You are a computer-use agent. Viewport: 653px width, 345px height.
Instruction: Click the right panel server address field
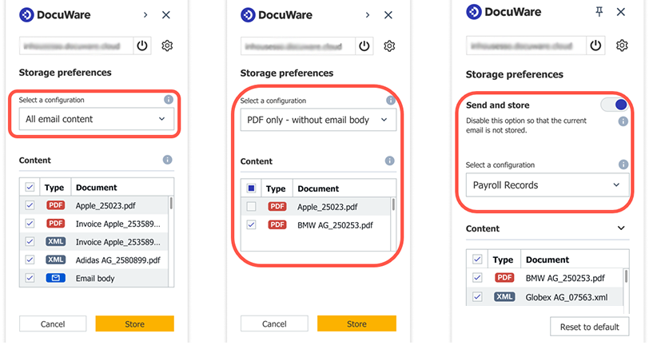(527, 45)
